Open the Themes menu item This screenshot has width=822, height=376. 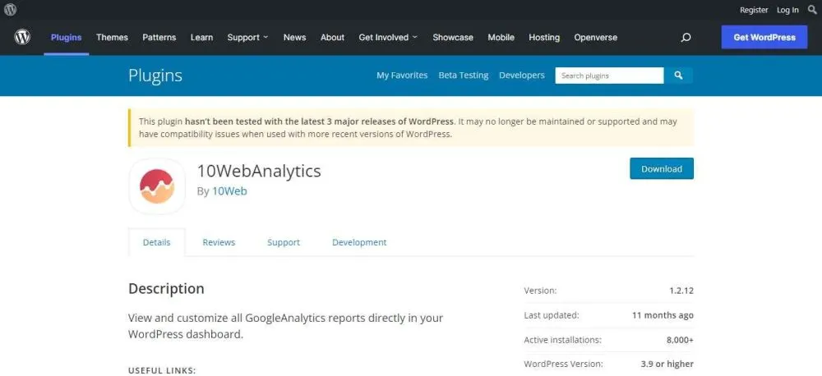coord(112,37)
